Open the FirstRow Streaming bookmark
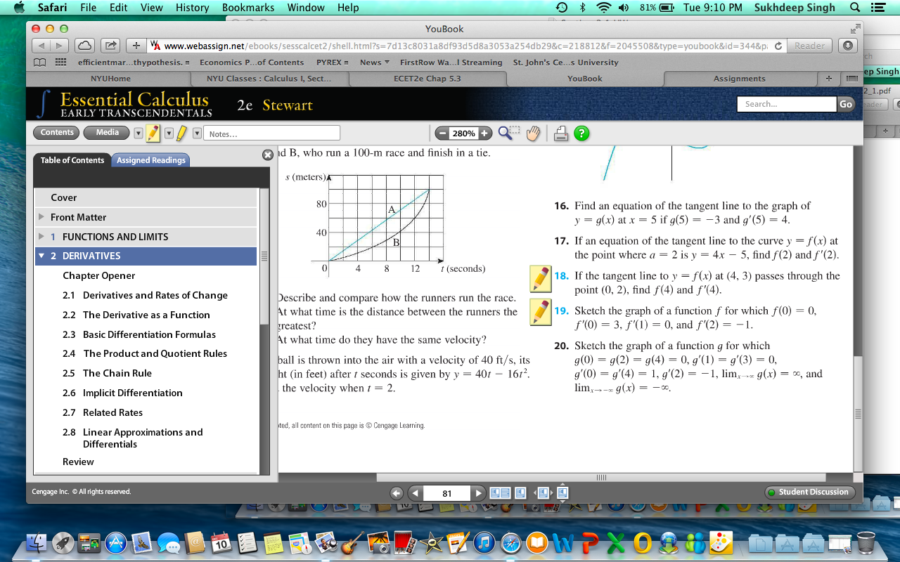 pos(451,63)
